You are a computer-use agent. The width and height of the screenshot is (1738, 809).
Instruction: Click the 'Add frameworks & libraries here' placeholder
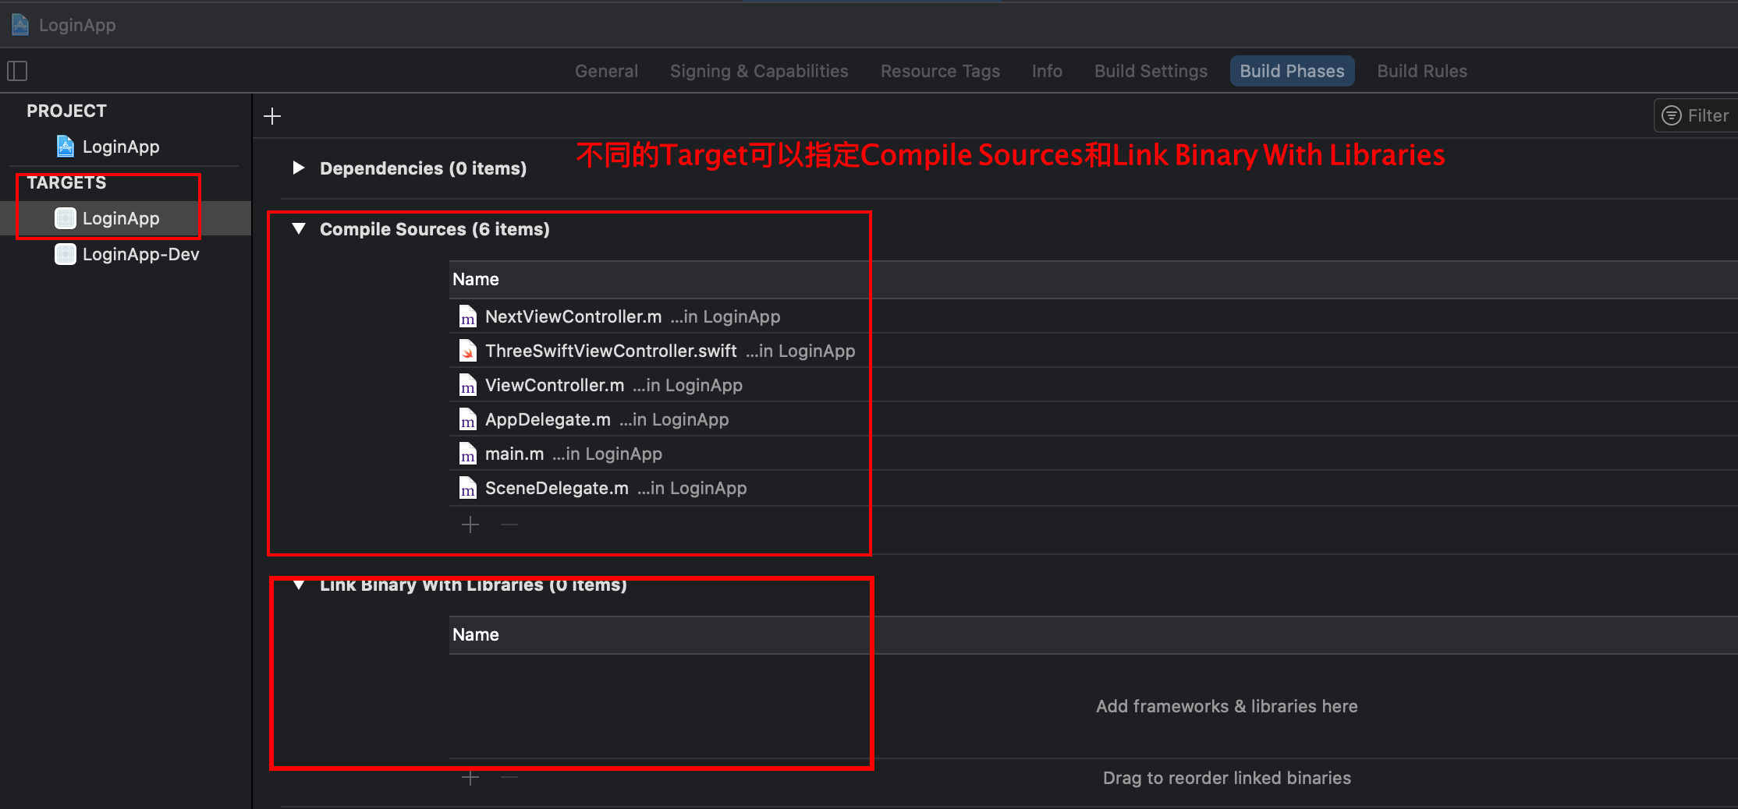coord(1226,706)
